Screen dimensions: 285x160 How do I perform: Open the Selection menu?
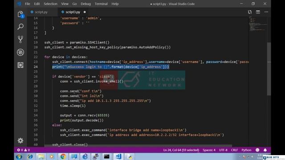(50, 4)
